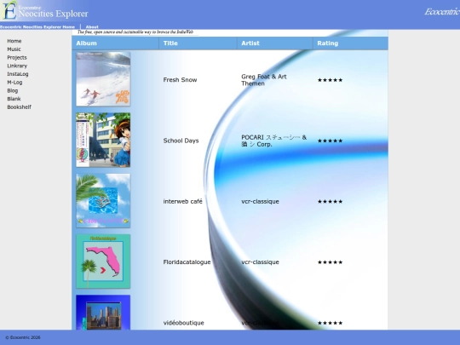
Task: Open the Music sidebar page
Action: point(14,49)
